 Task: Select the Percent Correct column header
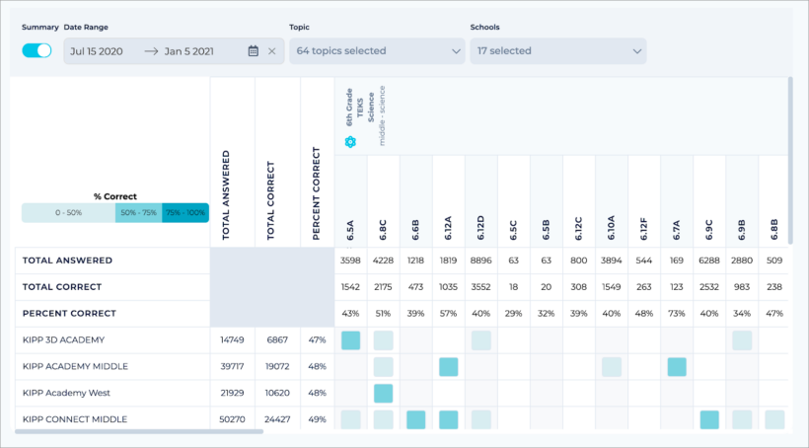coord(317,193)
